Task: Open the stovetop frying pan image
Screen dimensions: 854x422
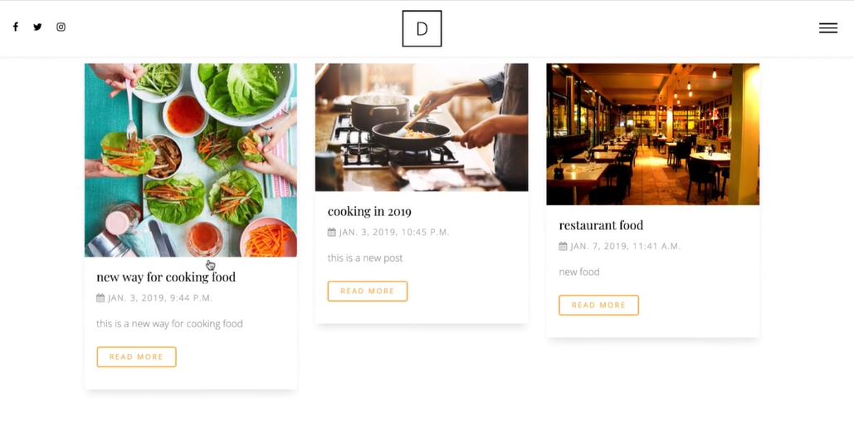Action: pos(422,127)
